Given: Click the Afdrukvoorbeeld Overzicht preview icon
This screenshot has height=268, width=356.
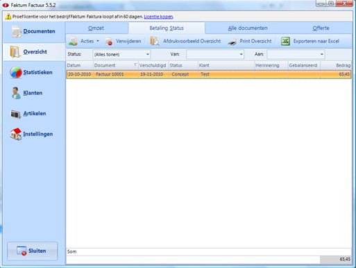Looking at the screenshot, I should click(154, 41).
